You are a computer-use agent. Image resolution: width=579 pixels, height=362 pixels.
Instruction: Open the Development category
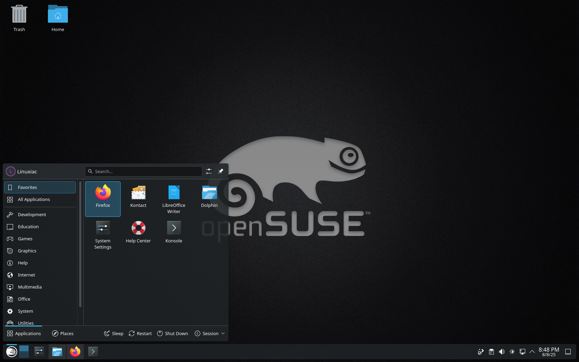coord(40,214)
